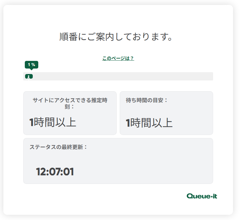Open the このページは? link

pyautogui.click(x=118, y=58)
